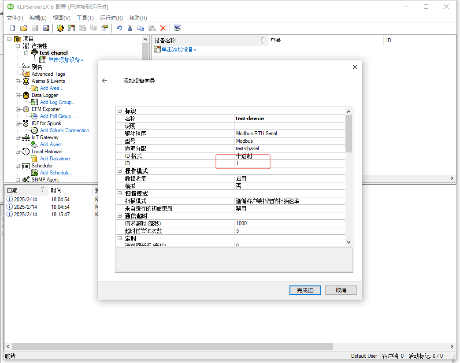The image size is (460, 363).
Task: Click the 请求超时 value 1000
Action: (289, 223)
